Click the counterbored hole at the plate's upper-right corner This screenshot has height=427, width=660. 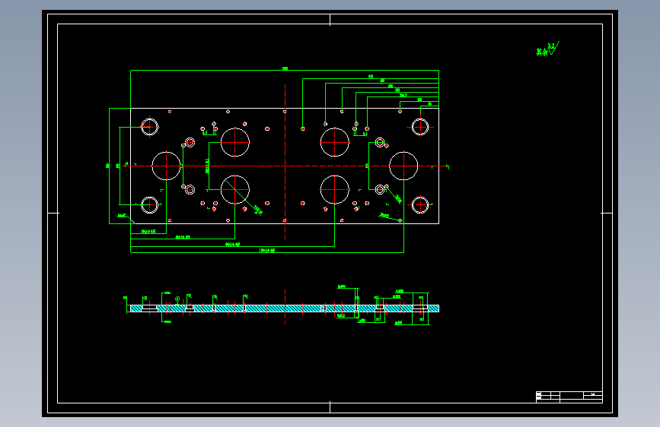click(420, 127)
